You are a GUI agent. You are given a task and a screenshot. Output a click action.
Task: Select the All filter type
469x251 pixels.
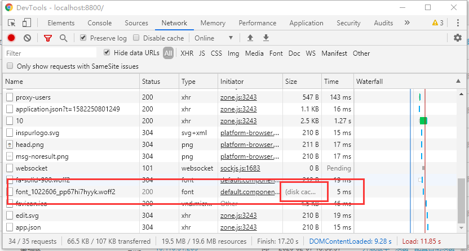click(x=169, y=53)
